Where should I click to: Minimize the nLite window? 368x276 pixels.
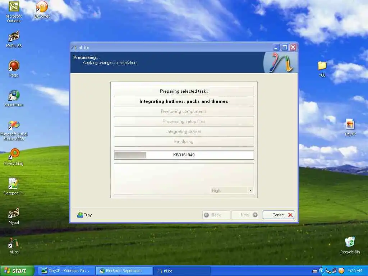(276, 47)
